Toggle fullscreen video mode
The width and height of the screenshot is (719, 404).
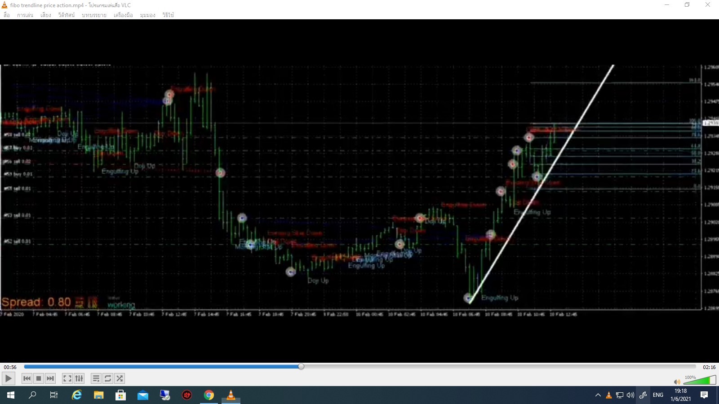[x=67, y=378]
